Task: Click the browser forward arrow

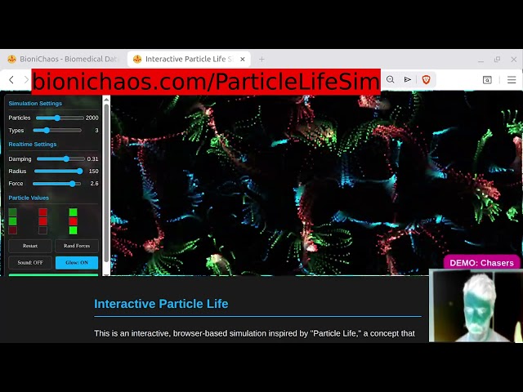Action: [26, 80]
